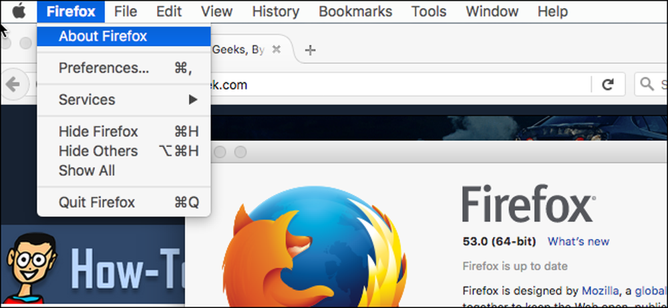Open the Edit menu
Image resolution: width=668 pixels, height=308 pixels.
click(x=169, y=11)
